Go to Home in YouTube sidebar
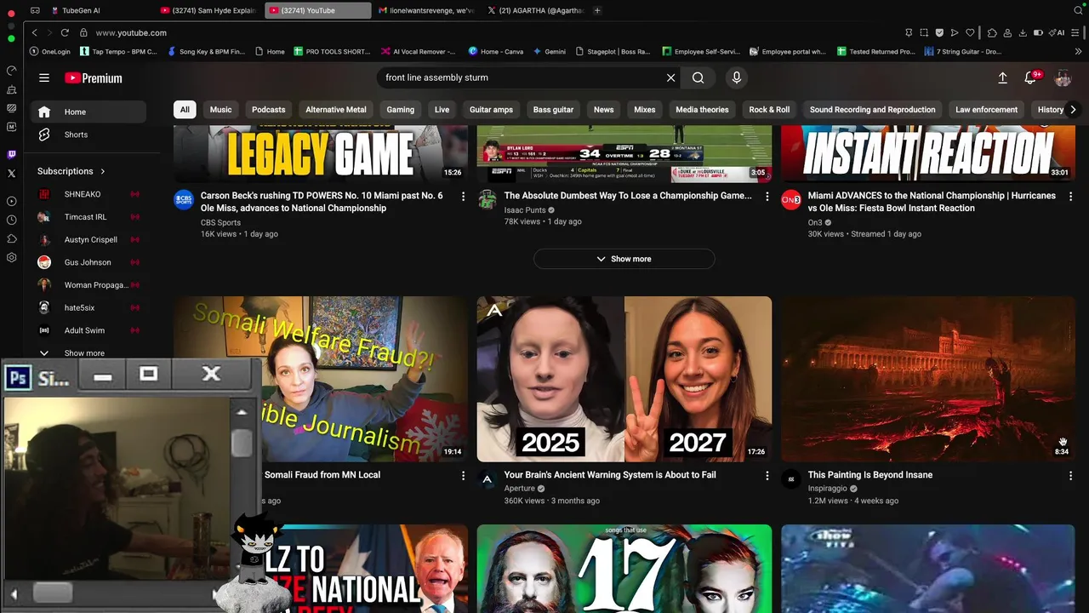Screen dimensions: 1089x613 (x=88, y=112)
